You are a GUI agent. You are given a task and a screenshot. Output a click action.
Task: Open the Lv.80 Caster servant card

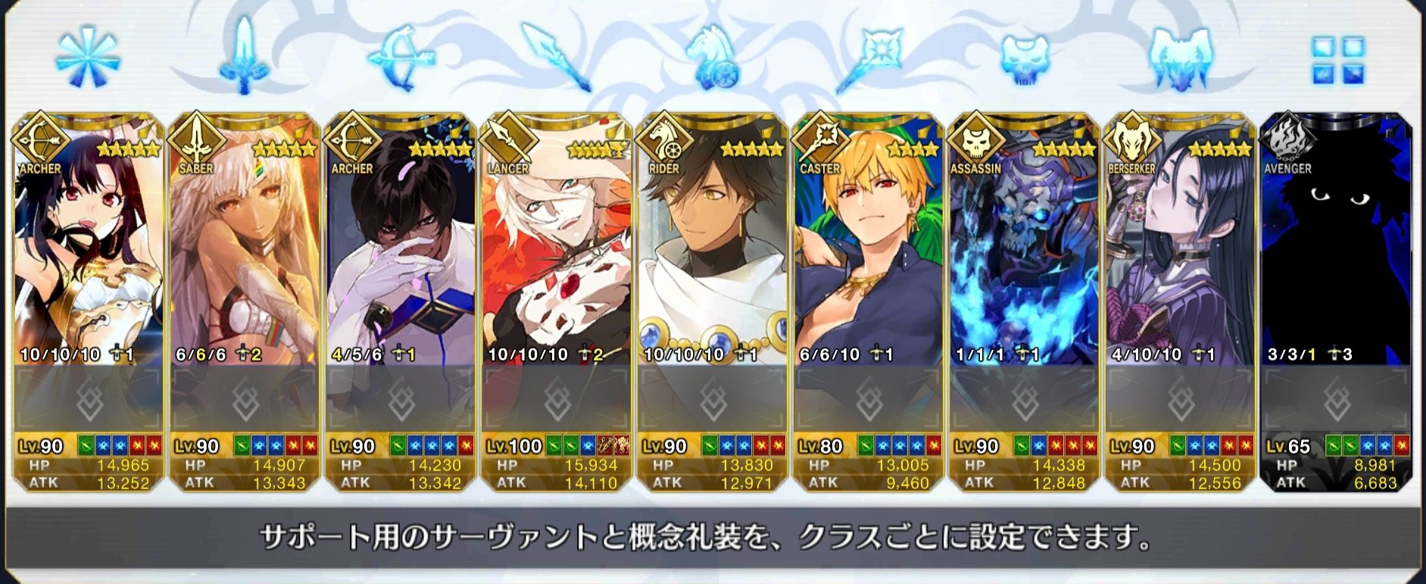(869, 302)
